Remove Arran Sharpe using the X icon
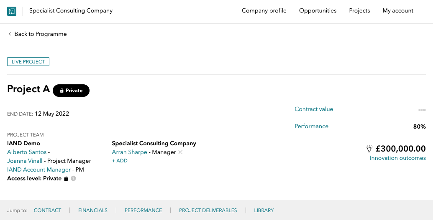This screenshot has width=433, height=220. [x=180, y=152]
